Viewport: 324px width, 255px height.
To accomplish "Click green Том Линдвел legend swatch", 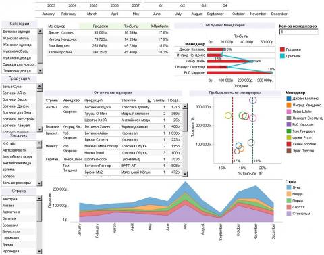I will [x=289, y=131].
